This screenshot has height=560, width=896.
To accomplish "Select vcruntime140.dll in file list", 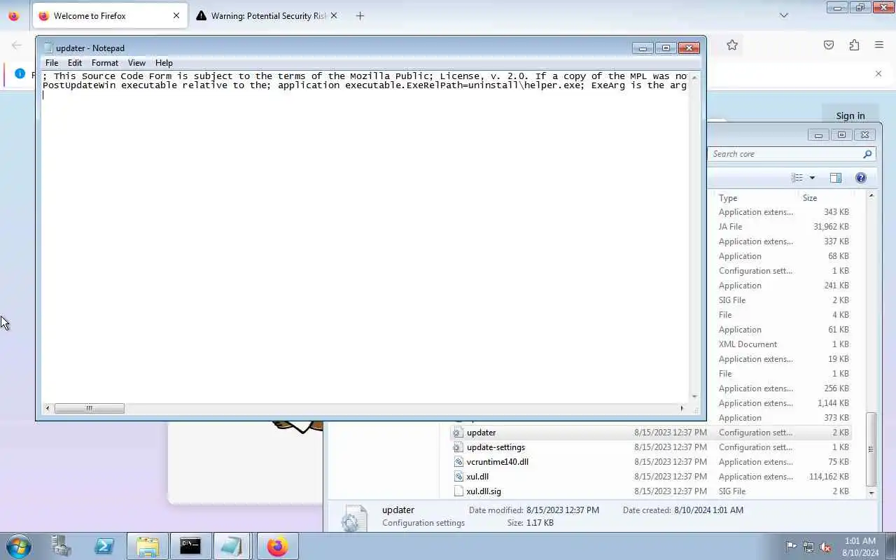I will point(651,462).
